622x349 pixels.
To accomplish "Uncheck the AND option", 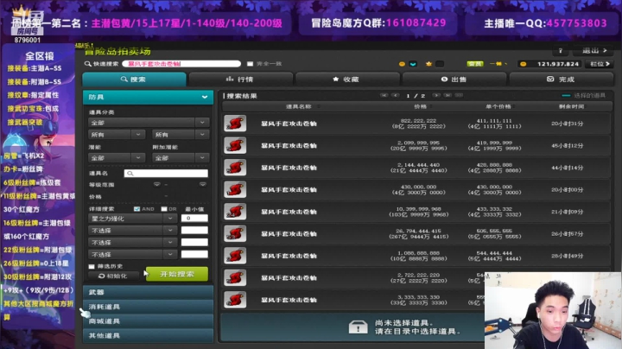I will coord(136,208).
